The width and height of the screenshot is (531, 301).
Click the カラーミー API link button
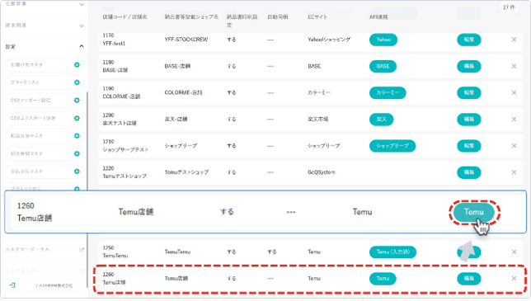click(x=388, y=92)
